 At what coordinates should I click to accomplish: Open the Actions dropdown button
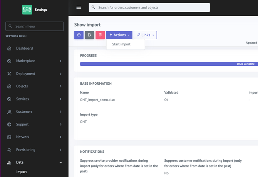119,35
